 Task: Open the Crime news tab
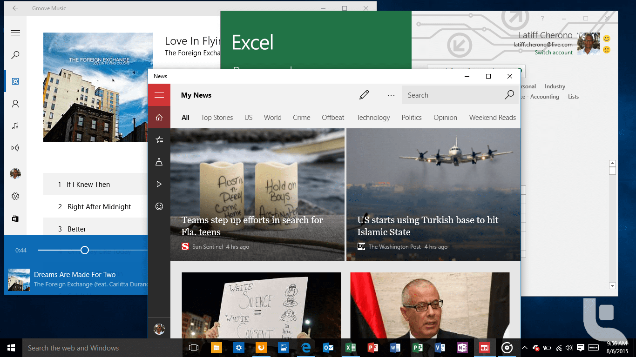[x=302, y=118]
